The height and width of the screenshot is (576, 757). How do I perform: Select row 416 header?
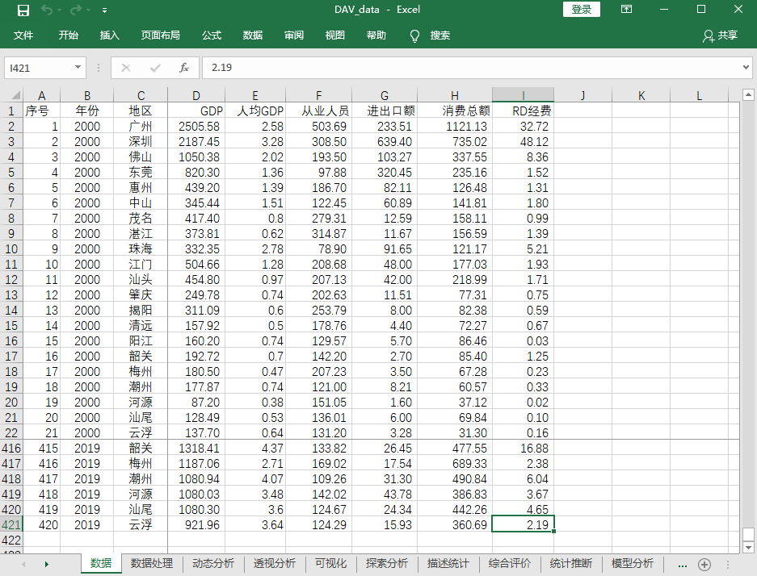click(x=11, y=449)
